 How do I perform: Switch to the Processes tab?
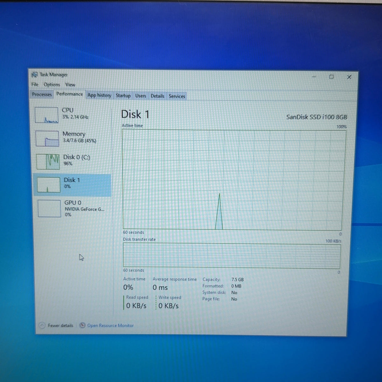[x=42, y=95]
